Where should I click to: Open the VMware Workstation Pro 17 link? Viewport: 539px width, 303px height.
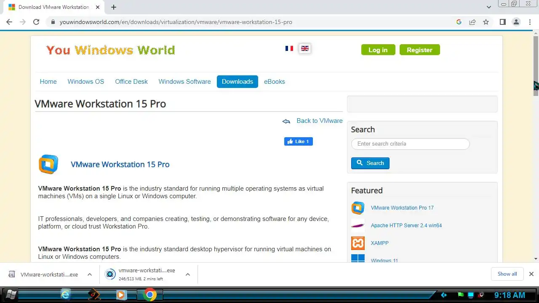402,208
